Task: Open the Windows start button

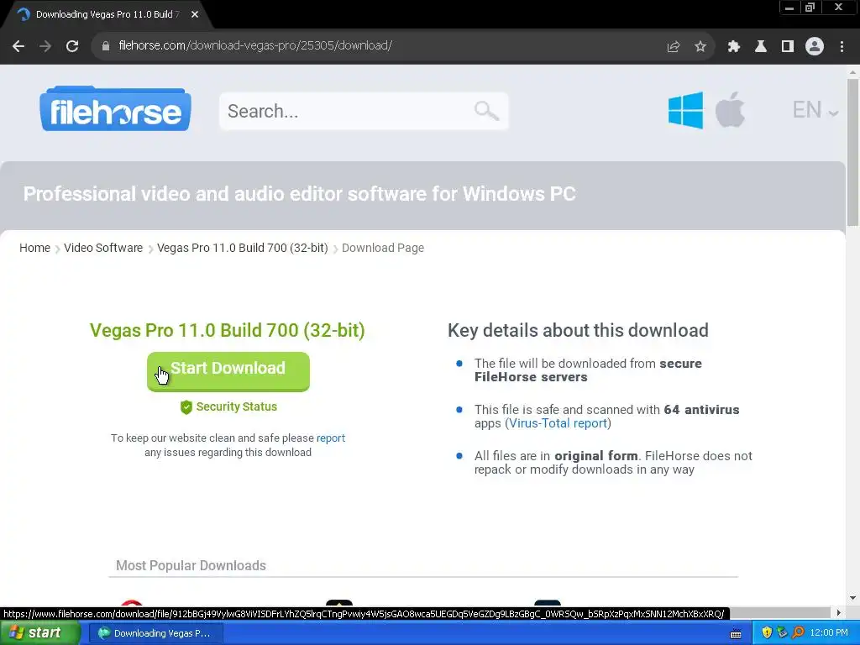Action: coord(39,632)
